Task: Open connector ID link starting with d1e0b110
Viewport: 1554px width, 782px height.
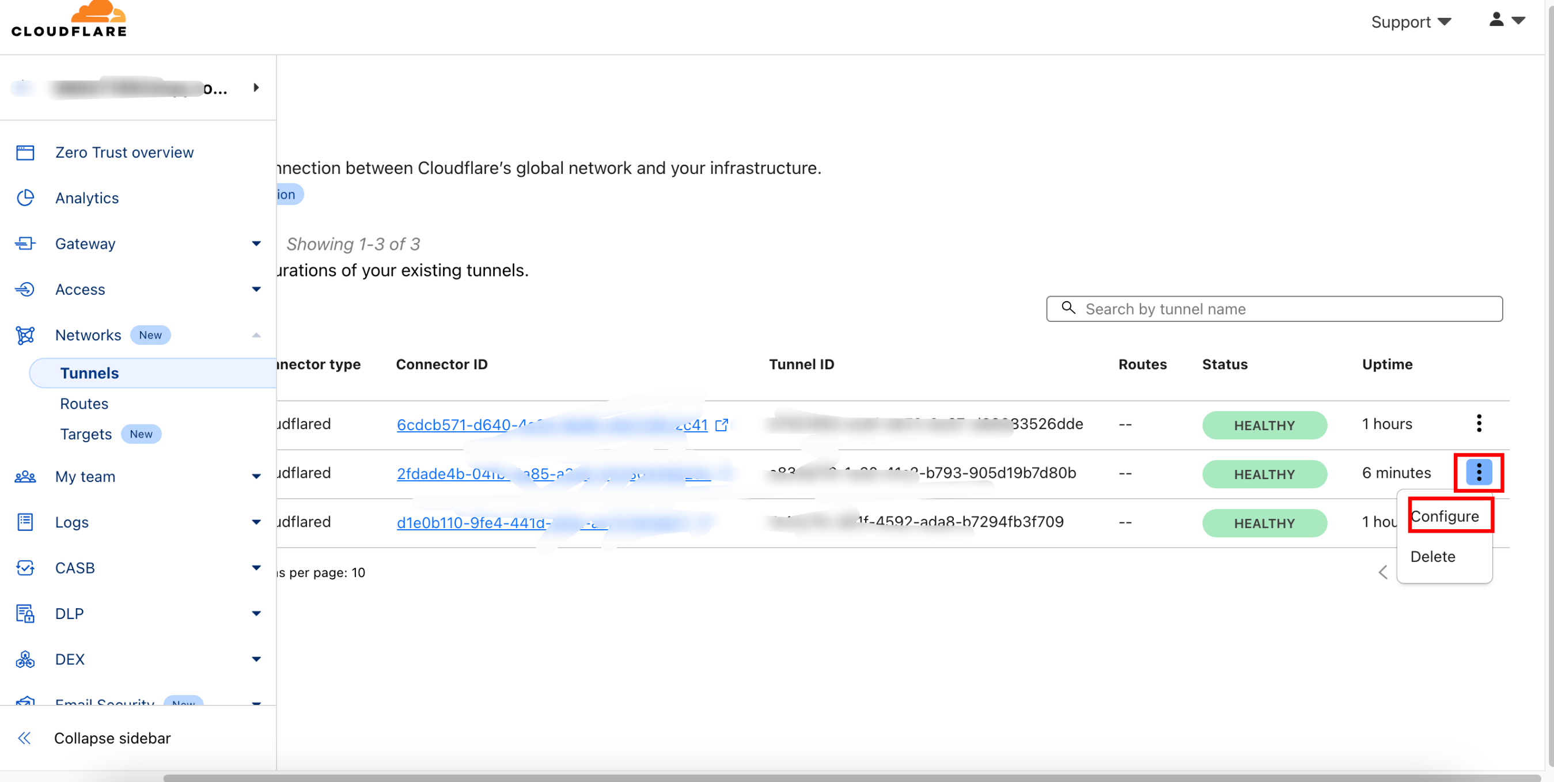Action: 472,523
